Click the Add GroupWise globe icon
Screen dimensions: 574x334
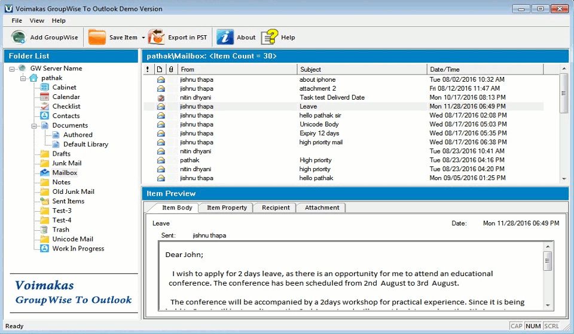pyautogui.click(x=18, y=37)
